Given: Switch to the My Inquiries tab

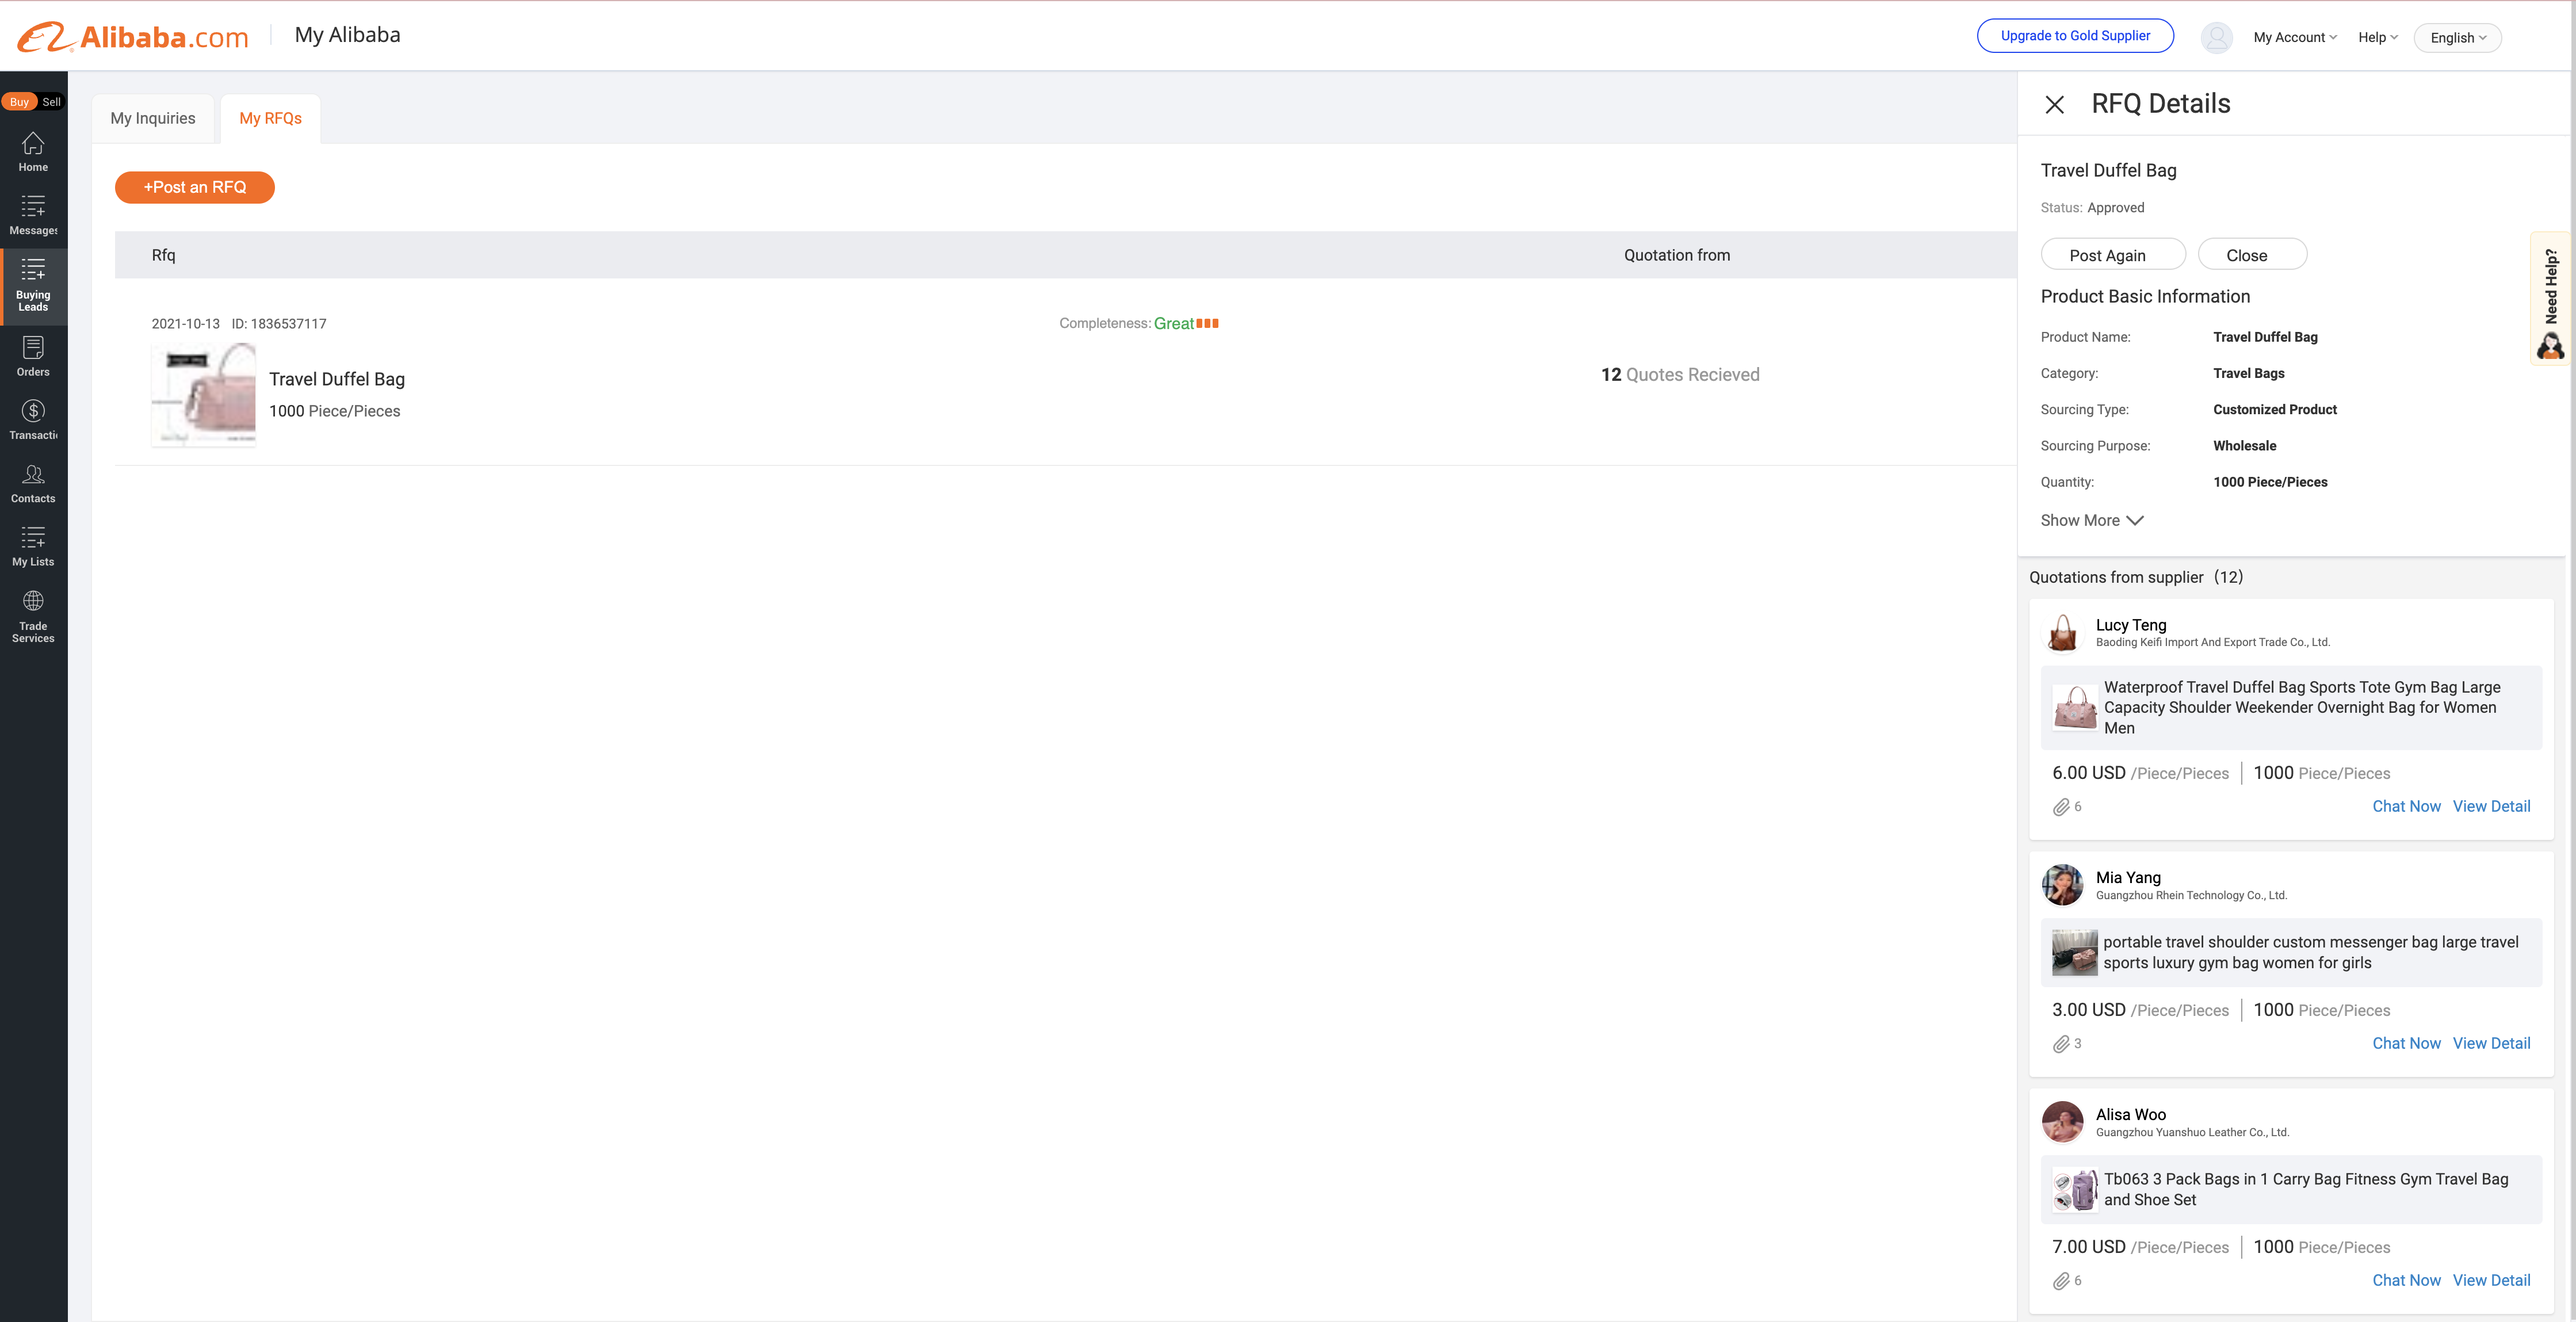Looking at the screenshot, I should [x=153, y=118].
